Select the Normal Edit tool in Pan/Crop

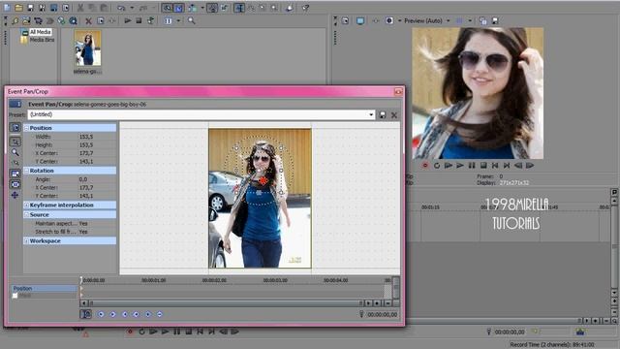tap(15, 142)
